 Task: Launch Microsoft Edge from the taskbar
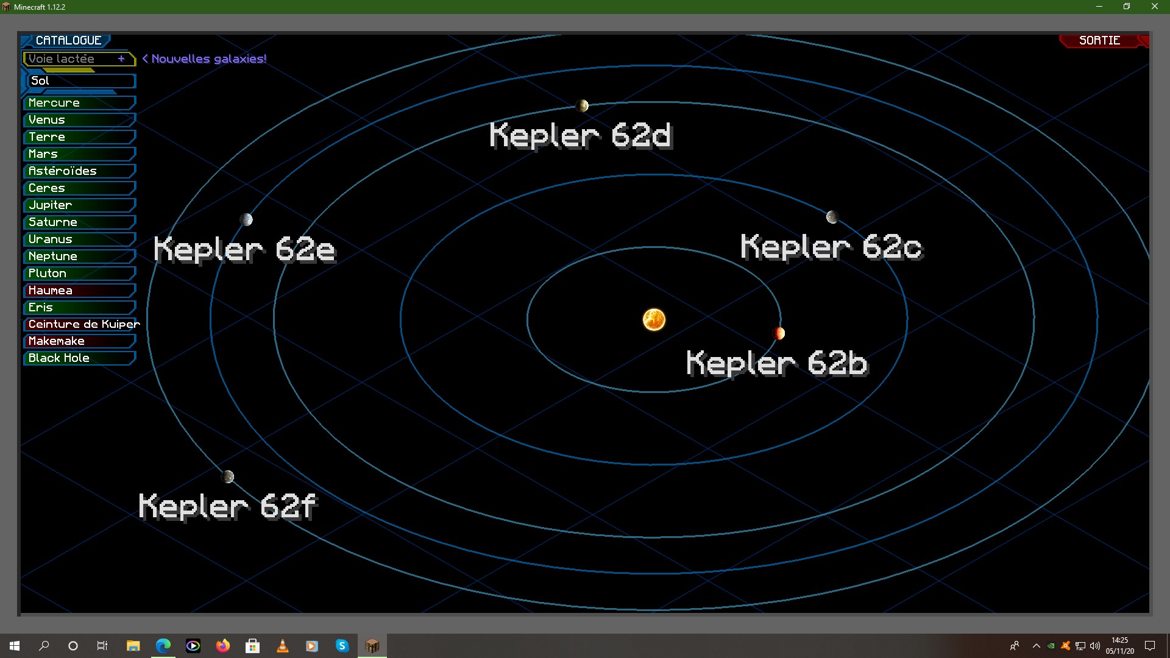point(163,646)
